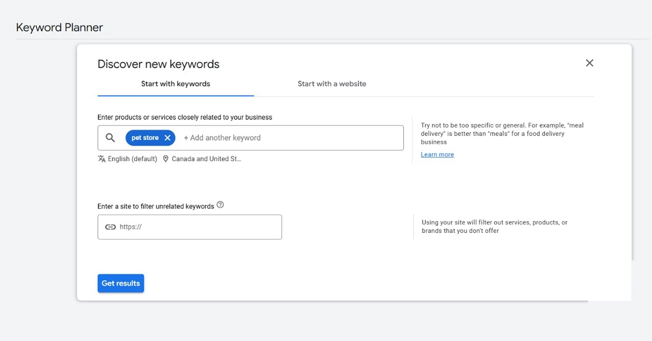Click the Keyword Planner page title
Viewport: 652px width, 341px height.
click(x=59, y=27)
